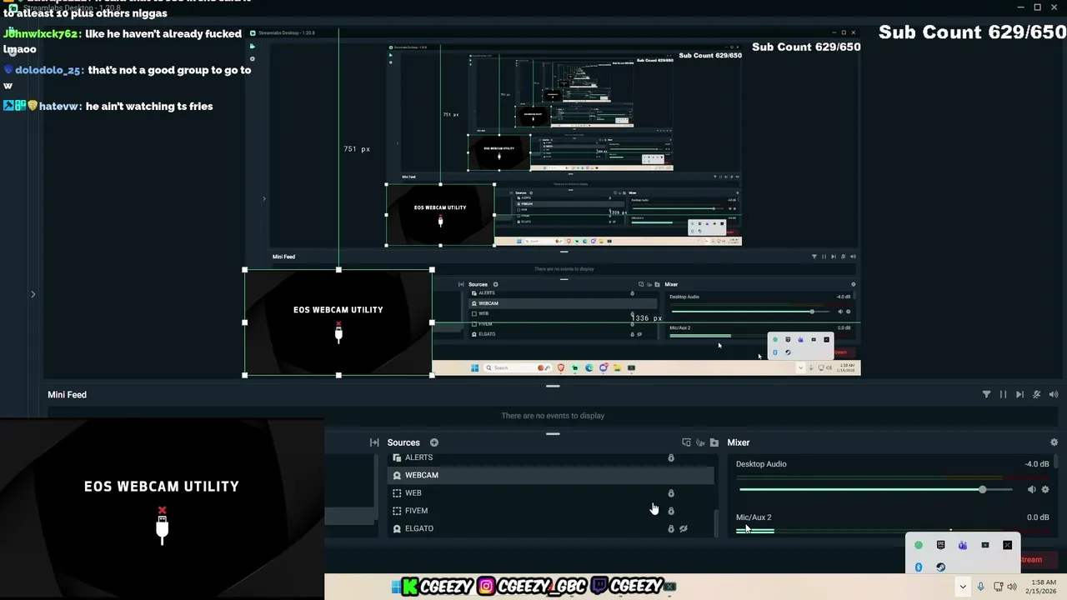This screenshot has height=600, width=1067.
Task: Click the Mini Feed volume speaker icon
Action: 1054,395
